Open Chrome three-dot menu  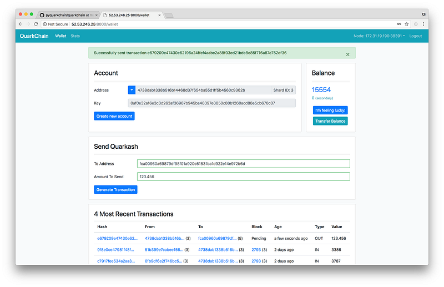tap(423, 24)
